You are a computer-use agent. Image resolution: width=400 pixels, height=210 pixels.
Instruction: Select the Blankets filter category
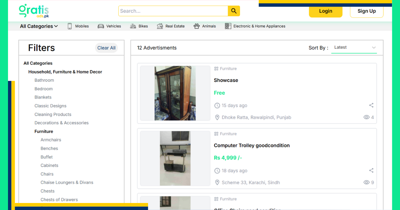(43, 97)
